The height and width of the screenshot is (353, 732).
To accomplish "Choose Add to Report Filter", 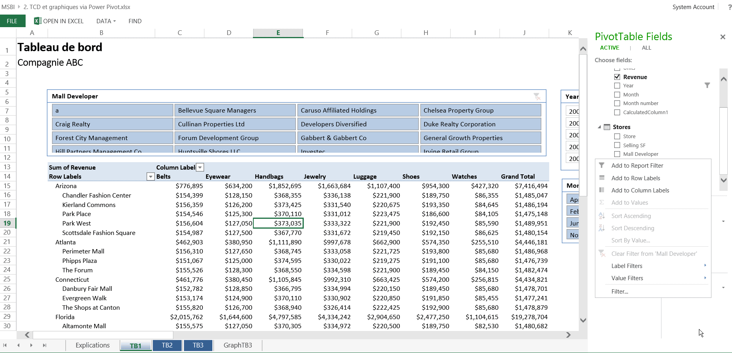I will pos(637,166).
